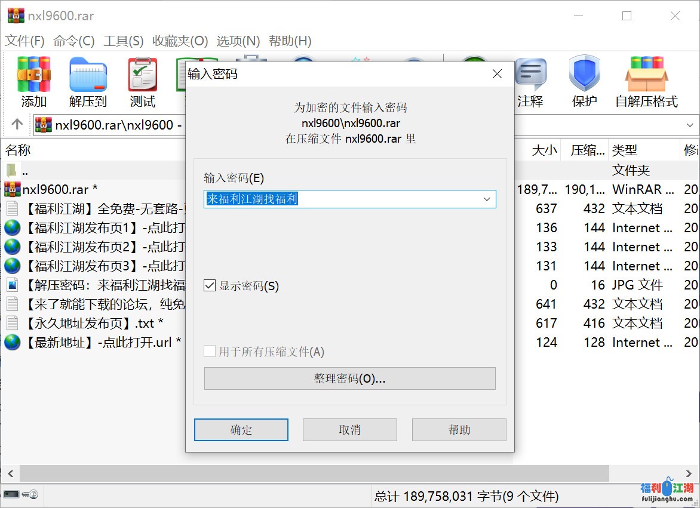Open the 收藏夹(O) menu

tap(180, 41)
